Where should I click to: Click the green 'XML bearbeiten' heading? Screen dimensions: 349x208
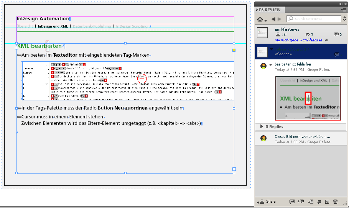pos(40,46)
